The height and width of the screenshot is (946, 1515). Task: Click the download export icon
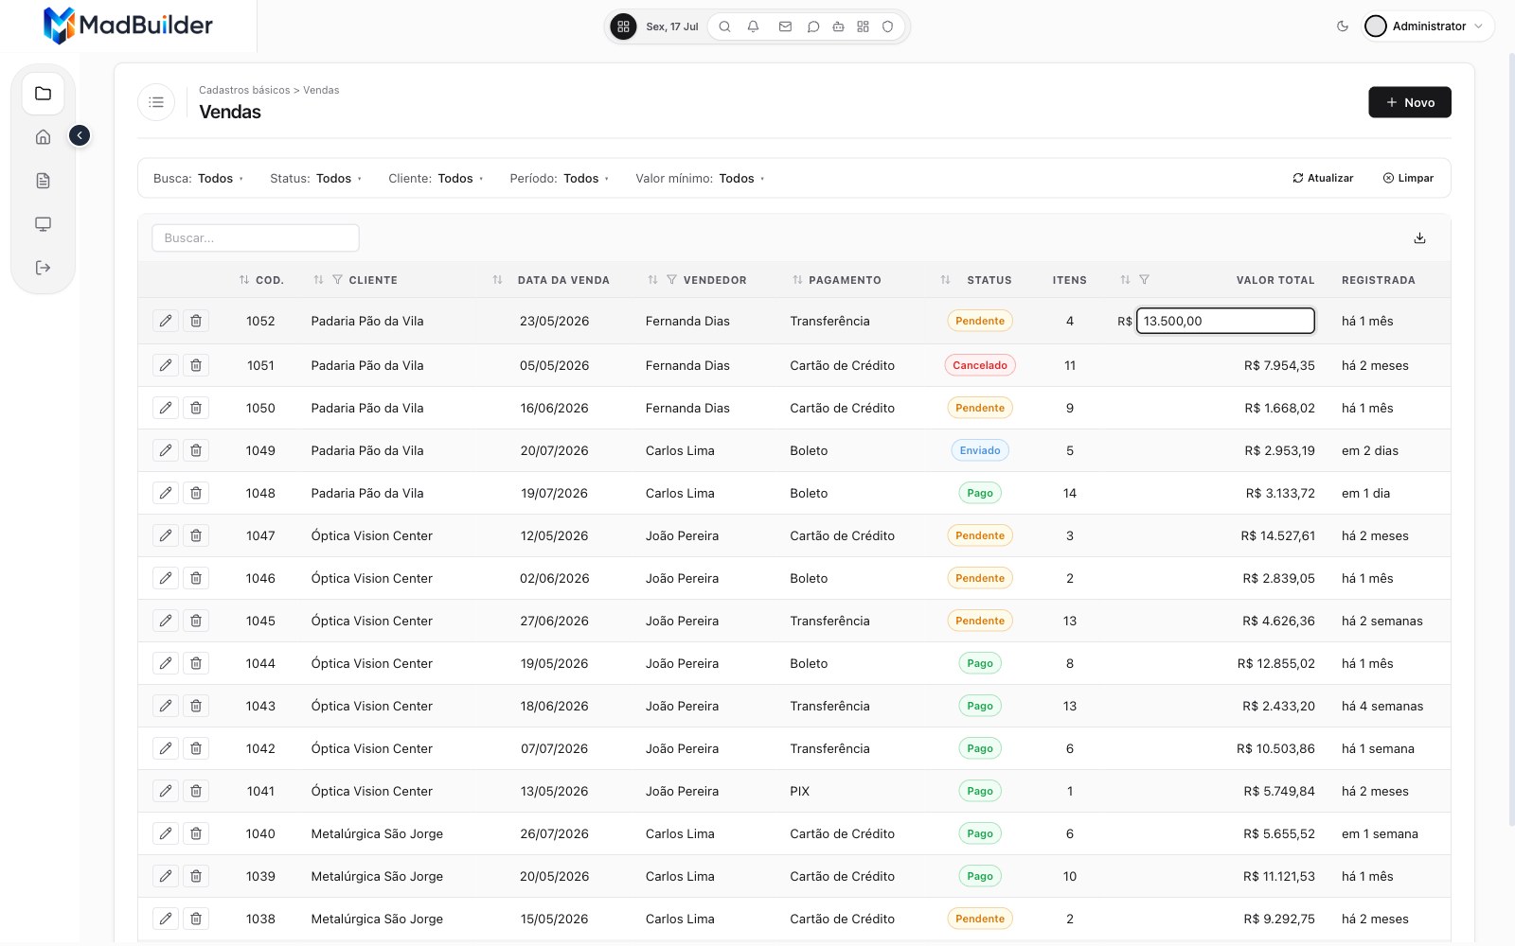click(x=1419, y=237)
